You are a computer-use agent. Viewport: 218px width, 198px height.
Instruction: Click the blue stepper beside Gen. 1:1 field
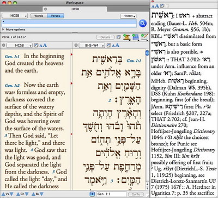tap(92, 194)
